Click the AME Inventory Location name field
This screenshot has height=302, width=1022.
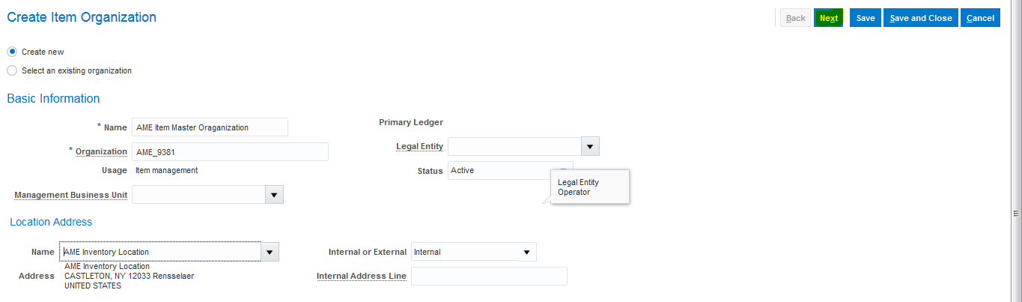(160, 252)
